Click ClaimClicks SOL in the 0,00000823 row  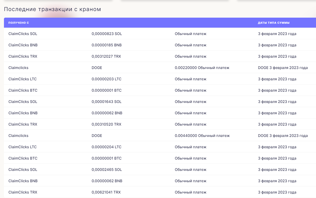click(x=23, y=34)
